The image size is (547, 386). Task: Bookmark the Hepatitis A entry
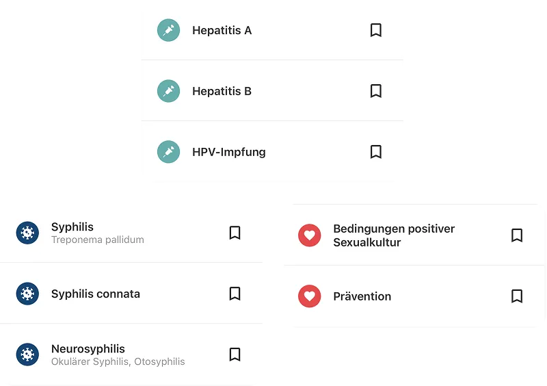(x=375, y=30)
